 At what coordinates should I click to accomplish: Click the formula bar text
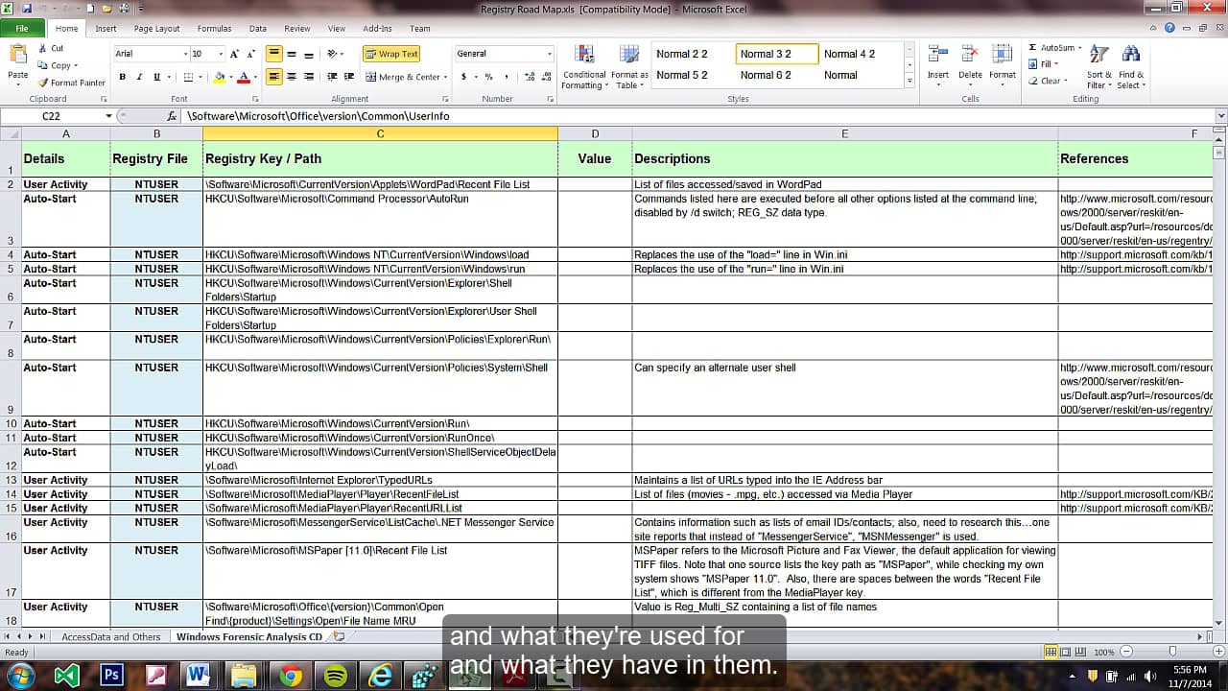click(318, 116)
